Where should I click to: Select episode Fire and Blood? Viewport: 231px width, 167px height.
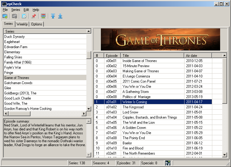pyautogui.click(x=153, y=148)
